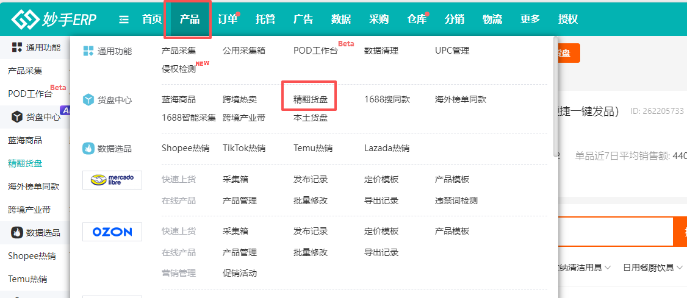Open UPC管理 in the dropdown

point(452,51)
